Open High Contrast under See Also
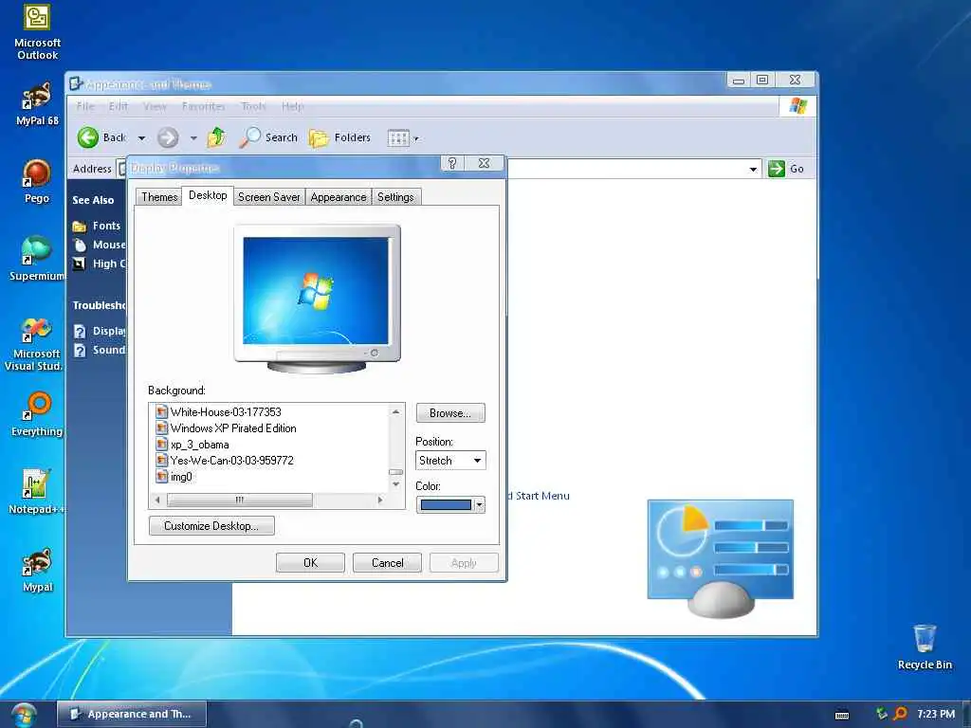 coord(100,264)
